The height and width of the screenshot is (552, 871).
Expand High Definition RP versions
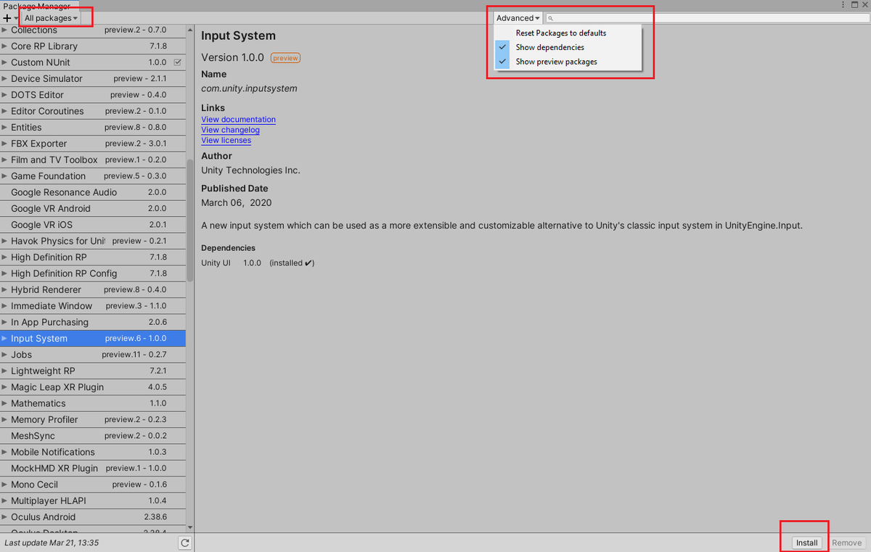(4, 257)
